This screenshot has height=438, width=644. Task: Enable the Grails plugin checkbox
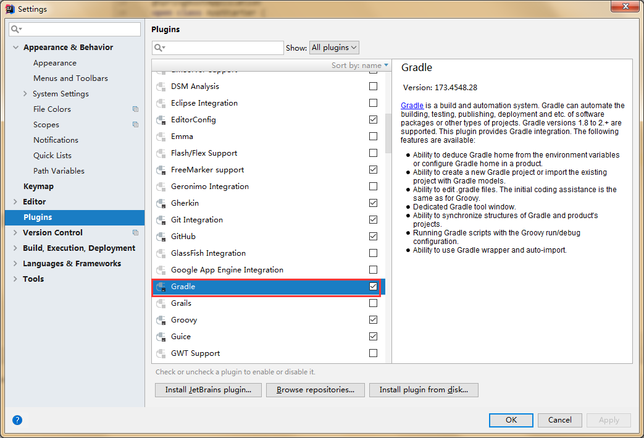click(x=374, y=303)
